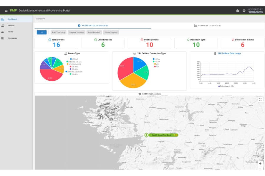
Task: Open the user account icon
Action: point(244,11)
